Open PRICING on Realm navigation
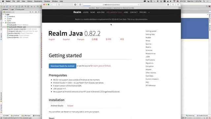 pyautogui.click(x=143, y=12)
